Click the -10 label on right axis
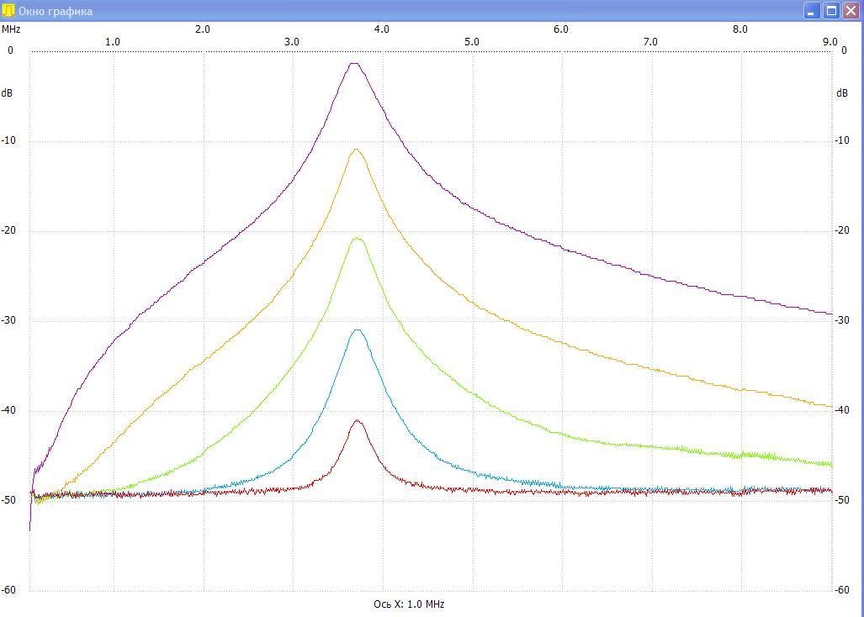 (841, 140)
